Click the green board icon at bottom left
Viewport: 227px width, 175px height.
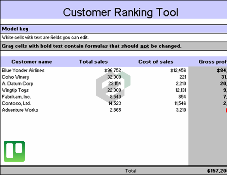point(14,151)
